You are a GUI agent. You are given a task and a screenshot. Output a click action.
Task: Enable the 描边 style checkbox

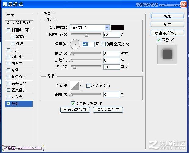coord(8,50)
